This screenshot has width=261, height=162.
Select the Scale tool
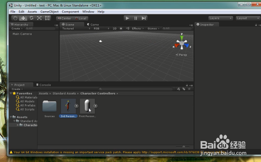coord(39,18)
